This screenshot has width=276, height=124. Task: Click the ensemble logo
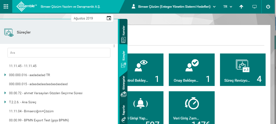coord(27,6)
